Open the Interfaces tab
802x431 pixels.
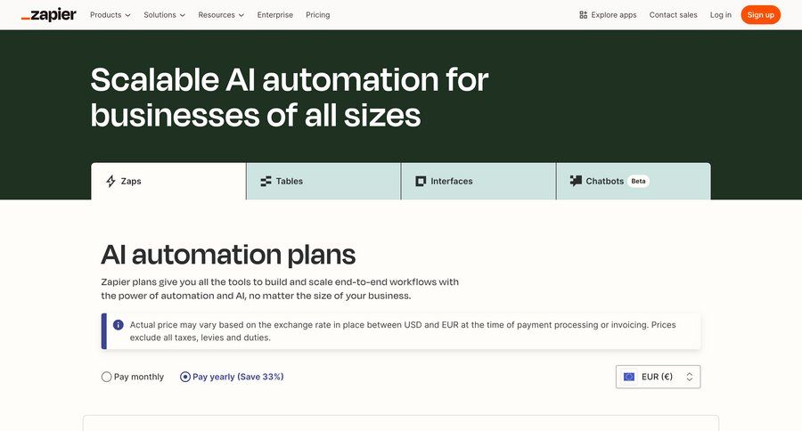click(x=479, y=181)
